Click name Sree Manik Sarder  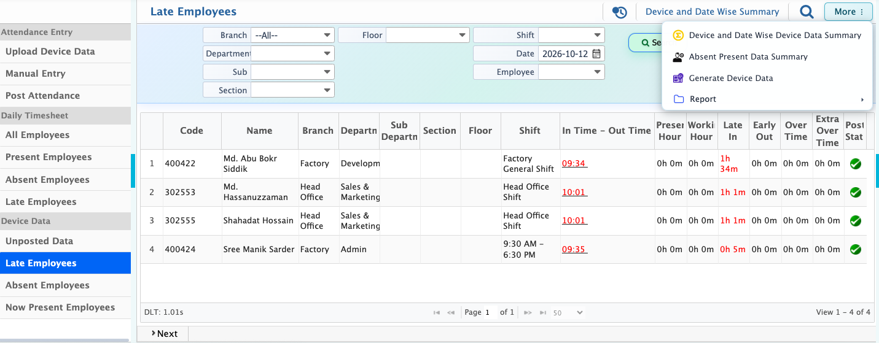(259, 249)
